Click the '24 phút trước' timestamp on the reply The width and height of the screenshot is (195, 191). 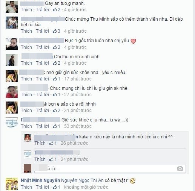pyautogui.click(x=74, y=159)
